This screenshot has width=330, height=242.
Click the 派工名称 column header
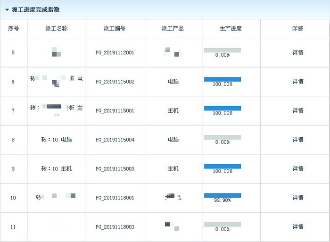click(57, 29)
